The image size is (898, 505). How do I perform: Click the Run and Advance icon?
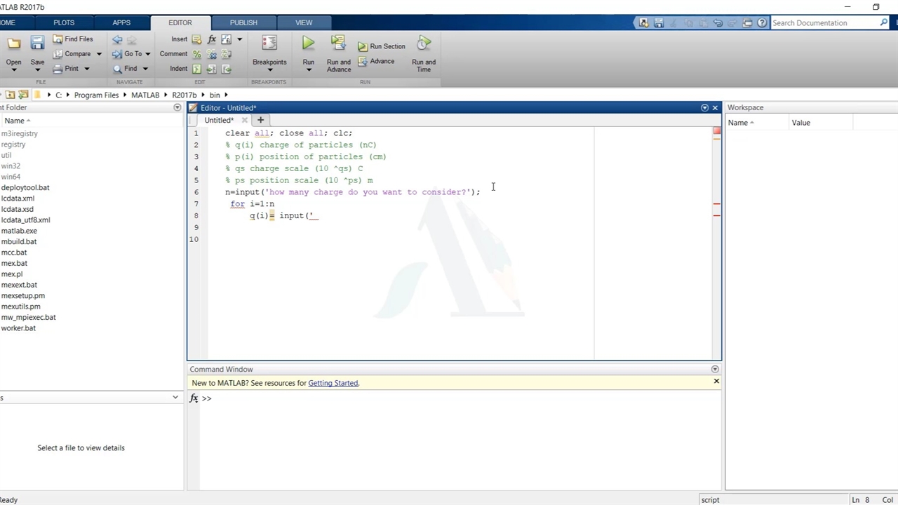tap(338, 43)
